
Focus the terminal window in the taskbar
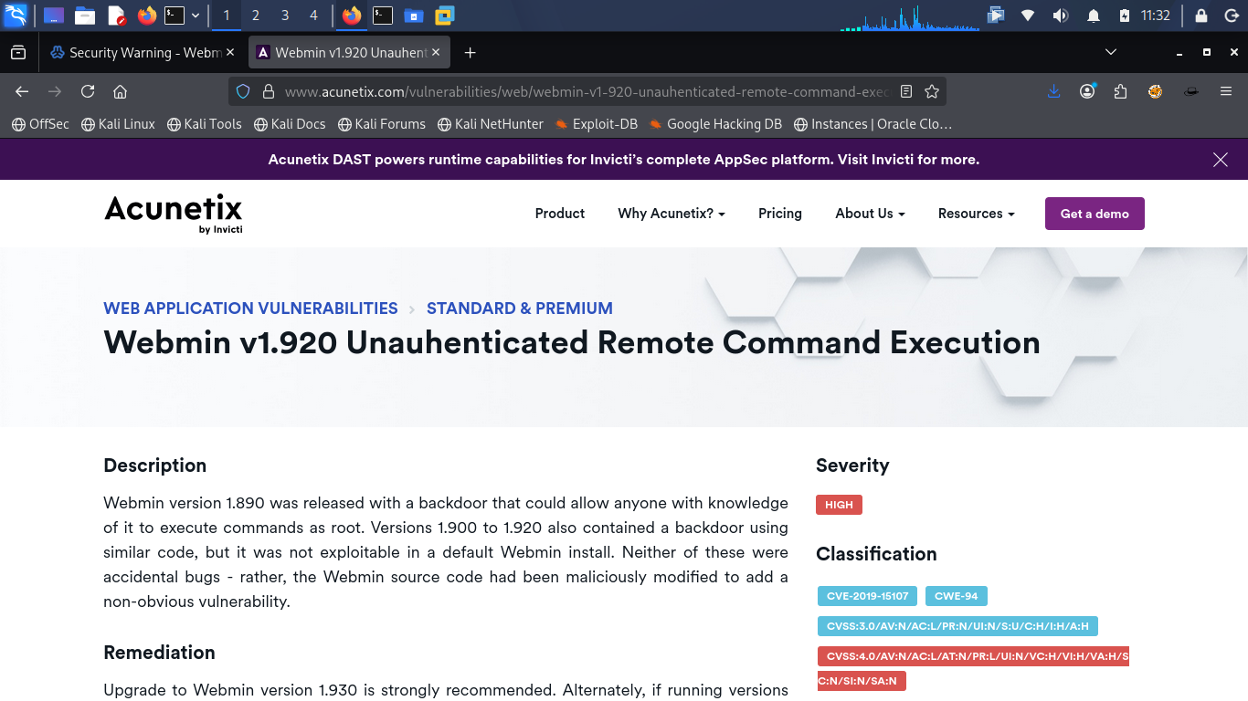coord(383,16)
